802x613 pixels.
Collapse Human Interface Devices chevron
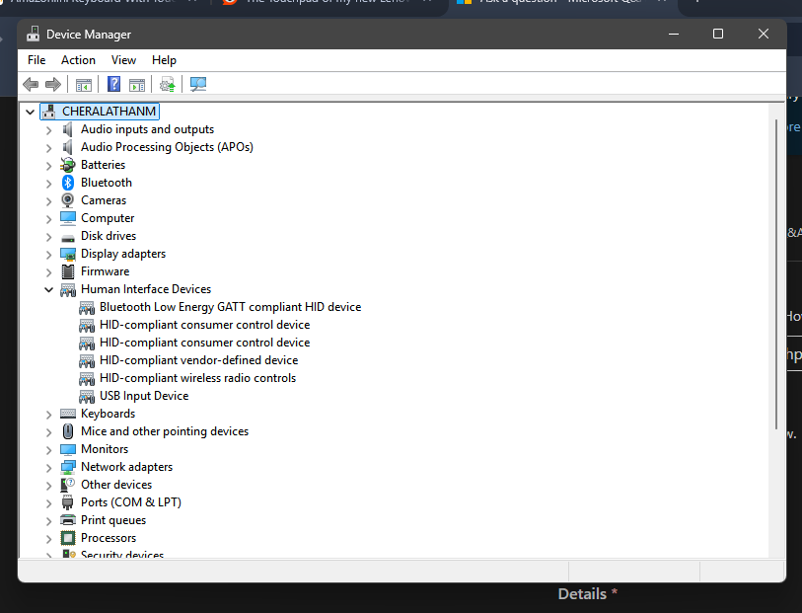click(48, 289)
